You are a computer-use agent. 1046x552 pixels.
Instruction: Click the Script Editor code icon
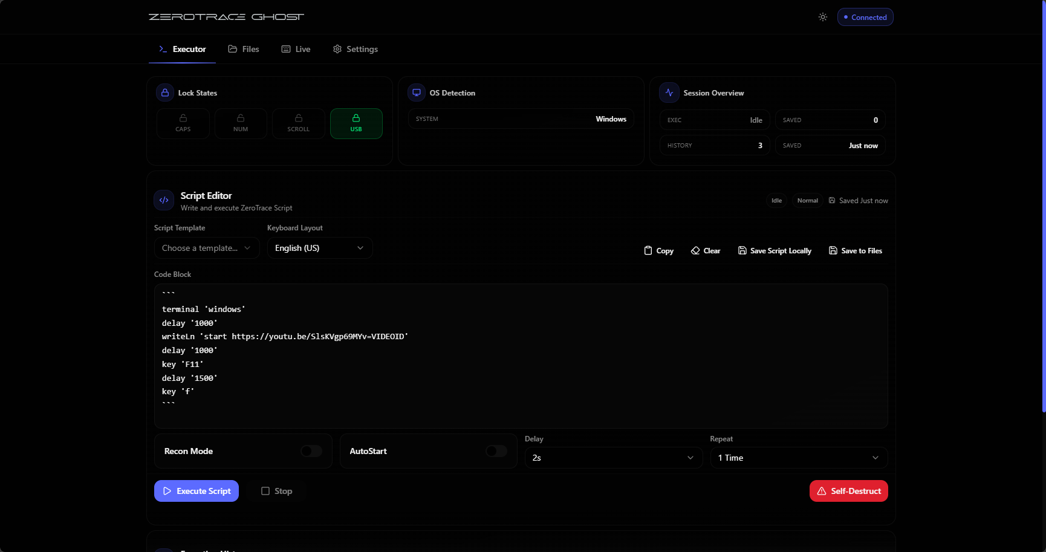(x=163, y=200)
